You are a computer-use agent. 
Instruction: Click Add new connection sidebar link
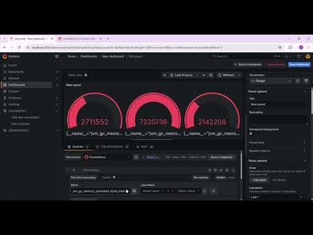coord(25,117)
